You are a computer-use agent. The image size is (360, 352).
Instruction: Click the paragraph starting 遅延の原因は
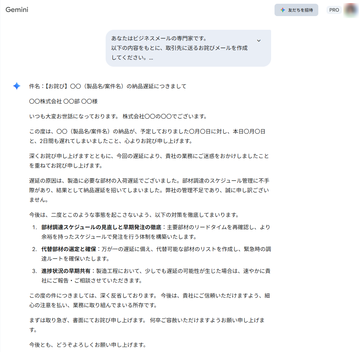tap(149, 190)
